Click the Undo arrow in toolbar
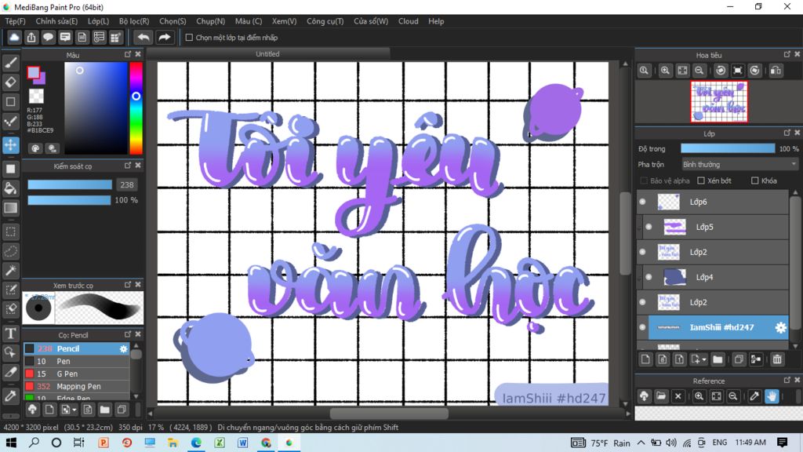The image size is (803, 452). click(144, 38)
